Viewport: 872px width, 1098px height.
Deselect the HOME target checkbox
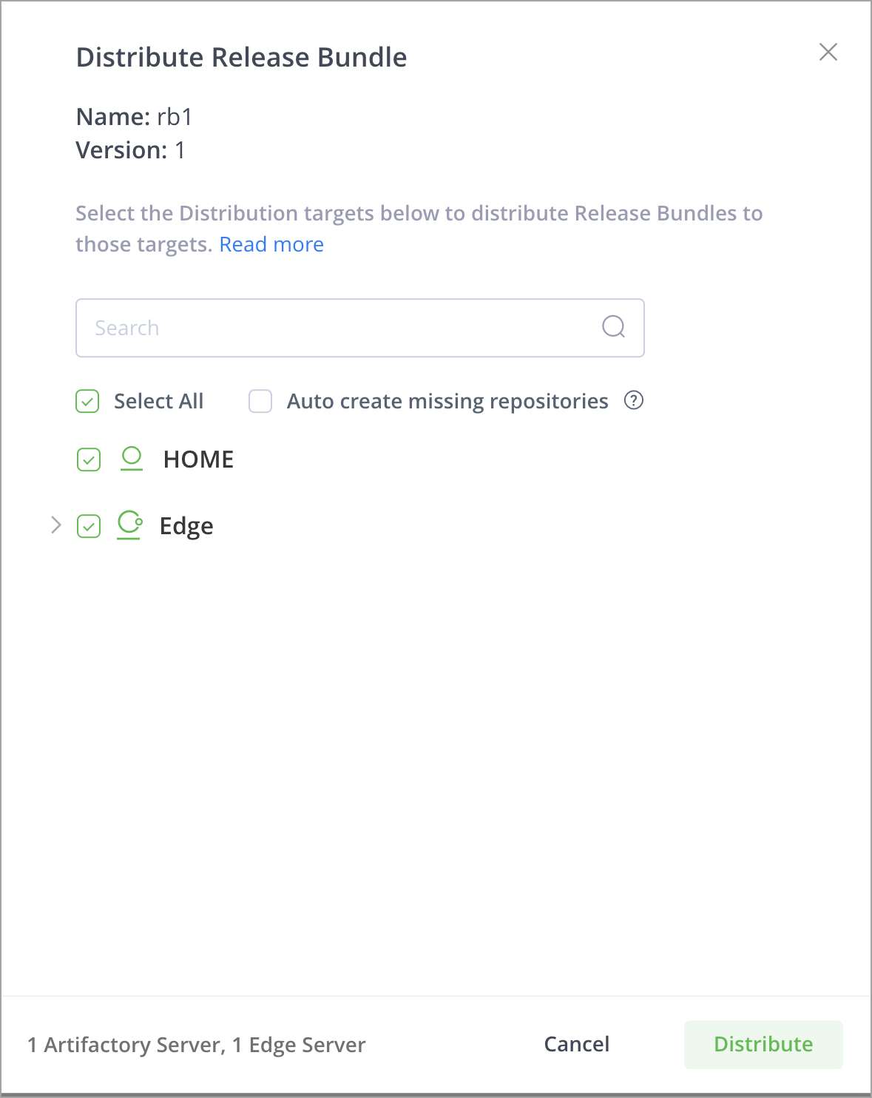coord(89,459)
